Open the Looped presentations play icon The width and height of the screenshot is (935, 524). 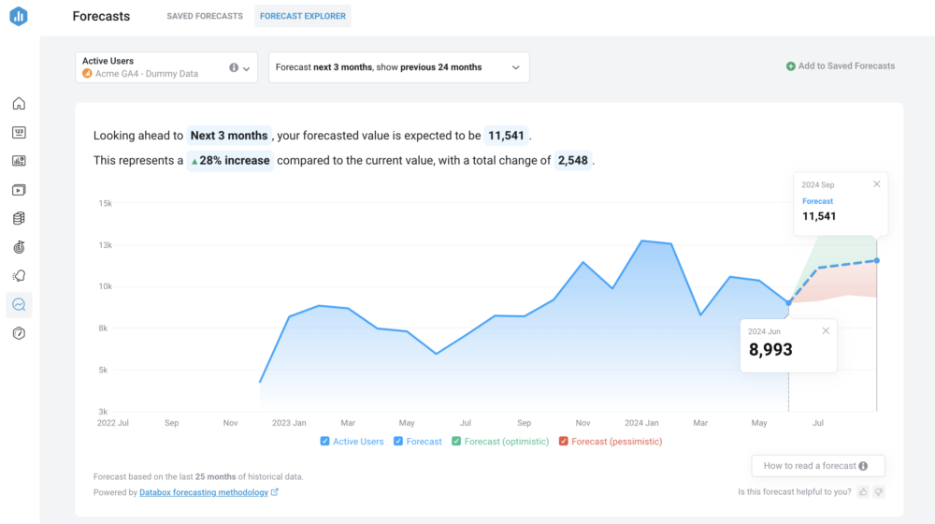coord(19,190)
